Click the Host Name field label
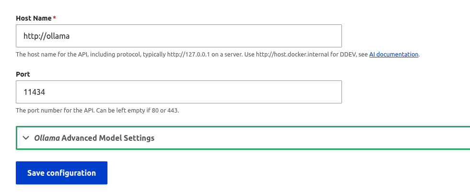Viewport: 470px width, 192px height. point(34,18)
